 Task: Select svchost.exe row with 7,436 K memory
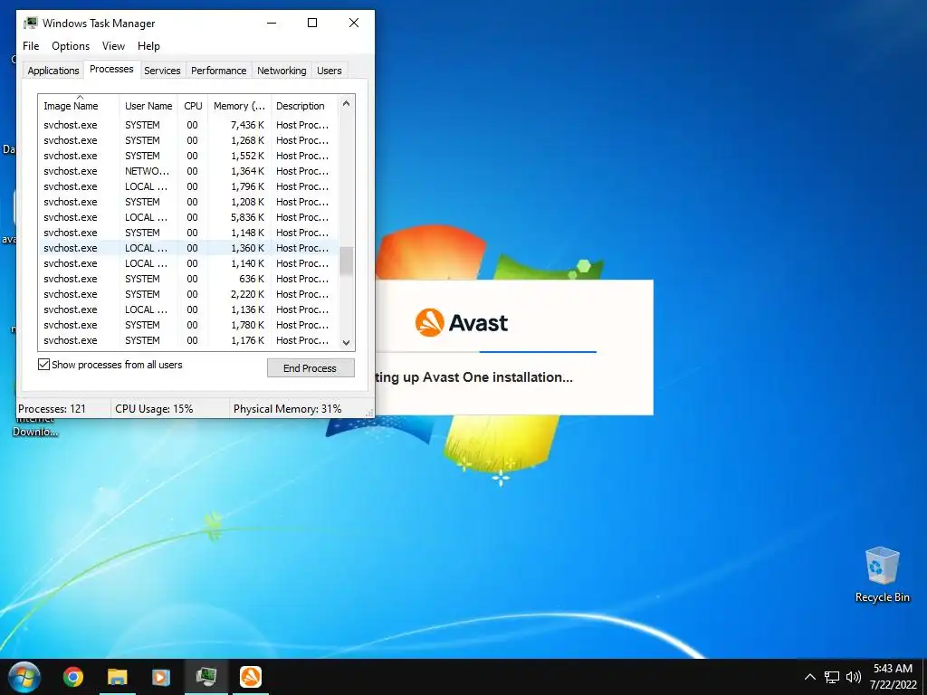click(188, 125)
